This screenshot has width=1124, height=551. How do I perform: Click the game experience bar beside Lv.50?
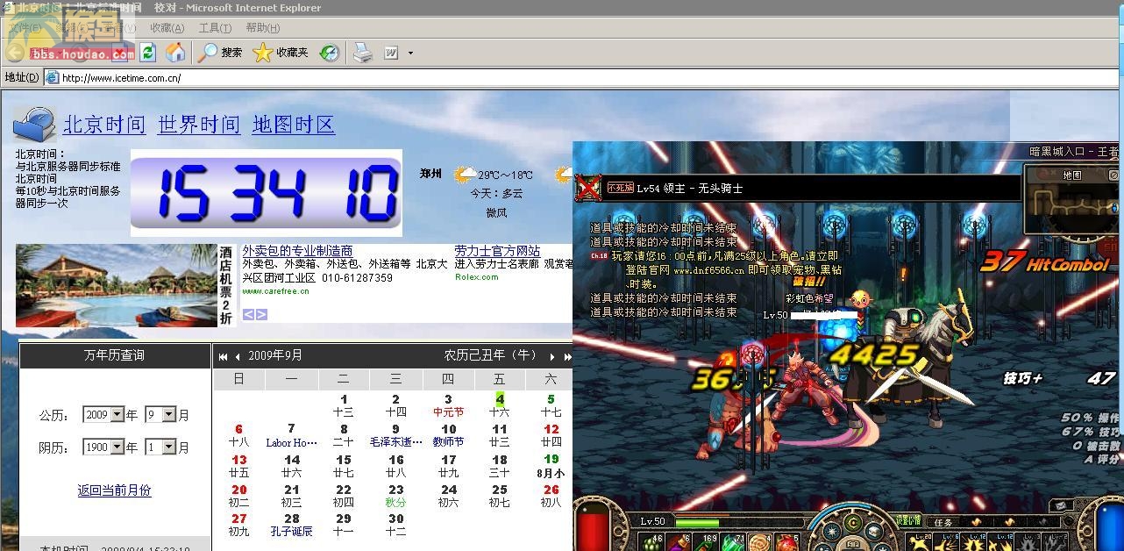click(x=737, y=522)
